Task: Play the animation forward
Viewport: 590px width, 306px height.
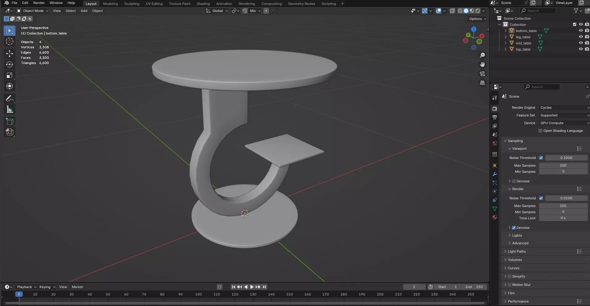Action: point(252,287)
